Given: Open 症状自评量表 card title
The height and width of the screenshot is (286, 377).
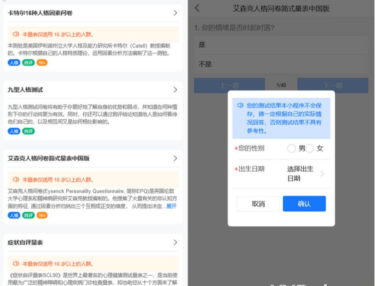Looking at the screenshot, I should (26, 242).
